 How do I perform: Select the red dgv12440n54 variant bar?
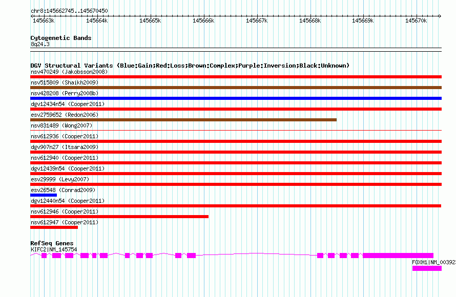(x=236, y=206)
